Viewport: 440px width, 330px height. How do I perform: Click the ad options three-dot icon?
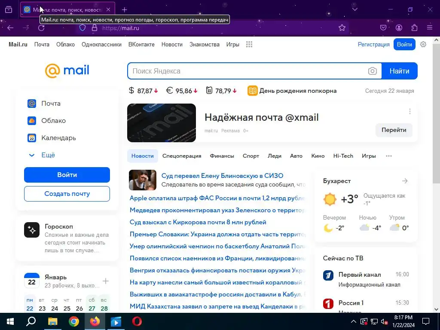409,111
